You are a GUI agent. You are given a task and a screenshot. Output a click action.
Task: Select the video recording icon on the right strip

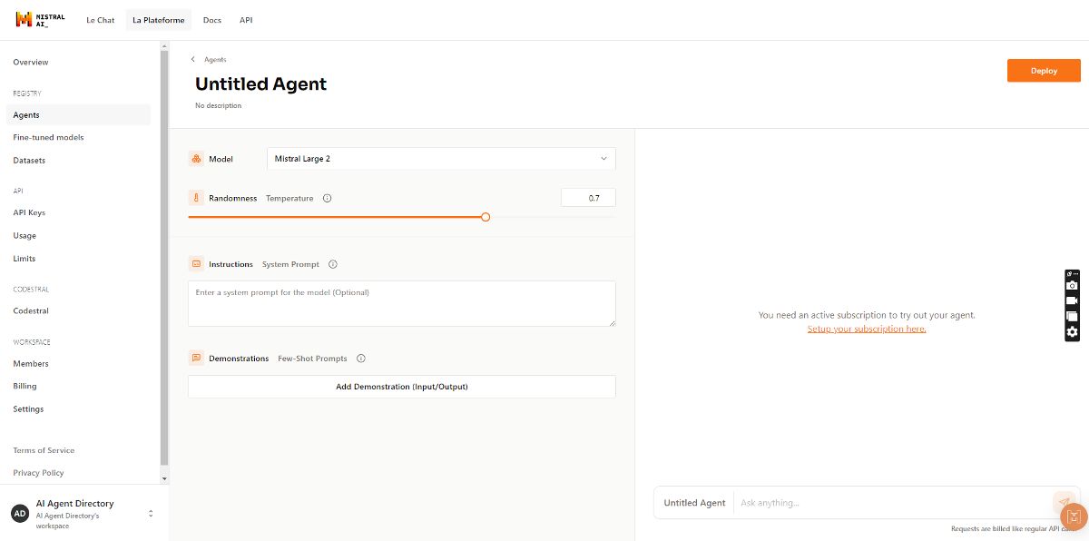pos(1072,300)
